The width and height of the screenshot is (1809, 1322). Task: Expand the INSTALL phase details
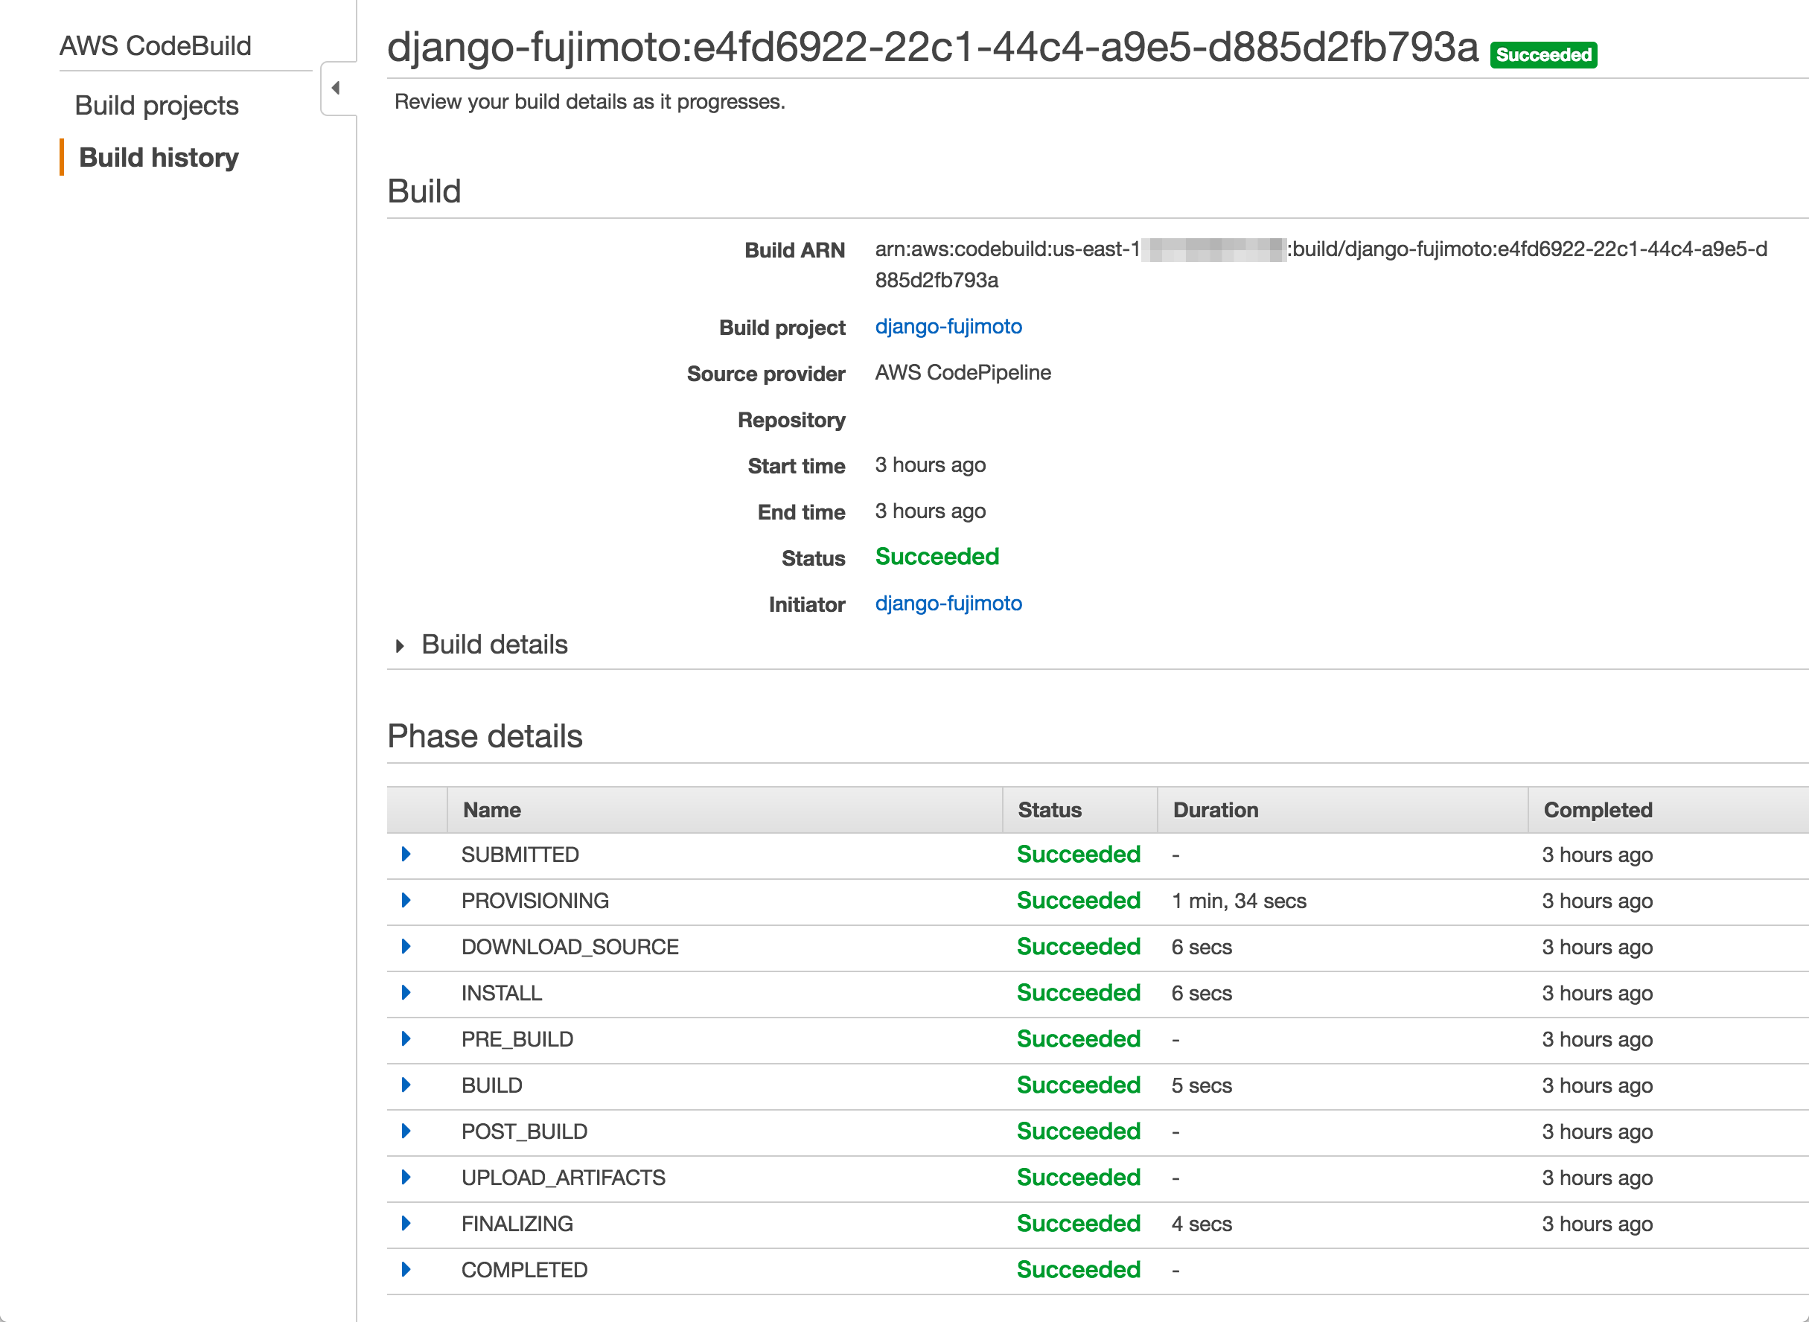click(x=406, y=993)
